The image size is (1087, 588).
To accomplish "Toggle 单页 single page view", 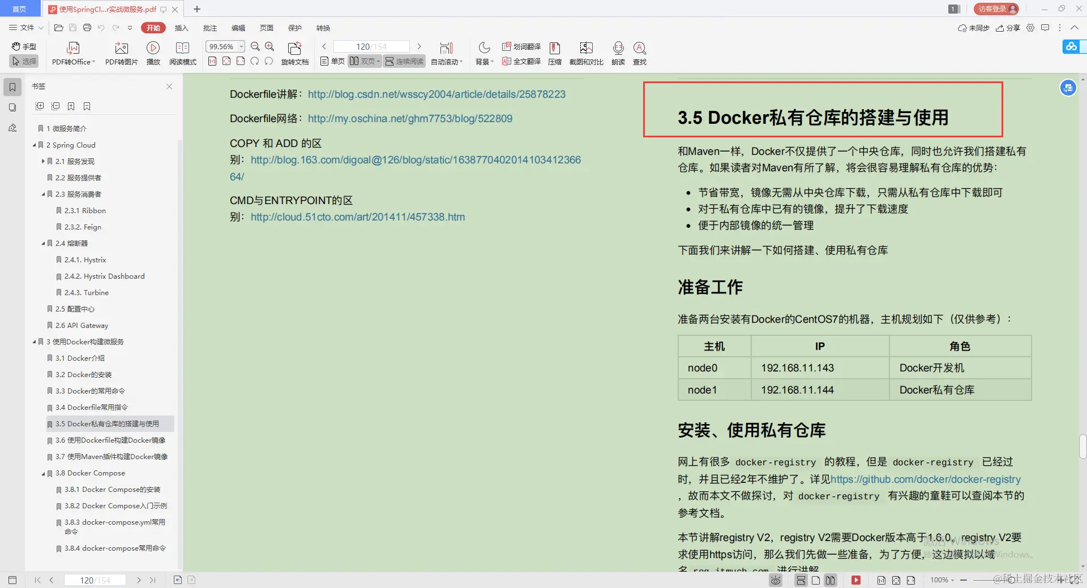I will point(332,61).
